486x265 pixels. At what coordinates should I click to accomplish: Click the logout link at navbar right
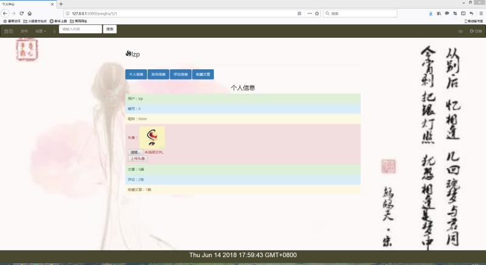coord(476,32)
